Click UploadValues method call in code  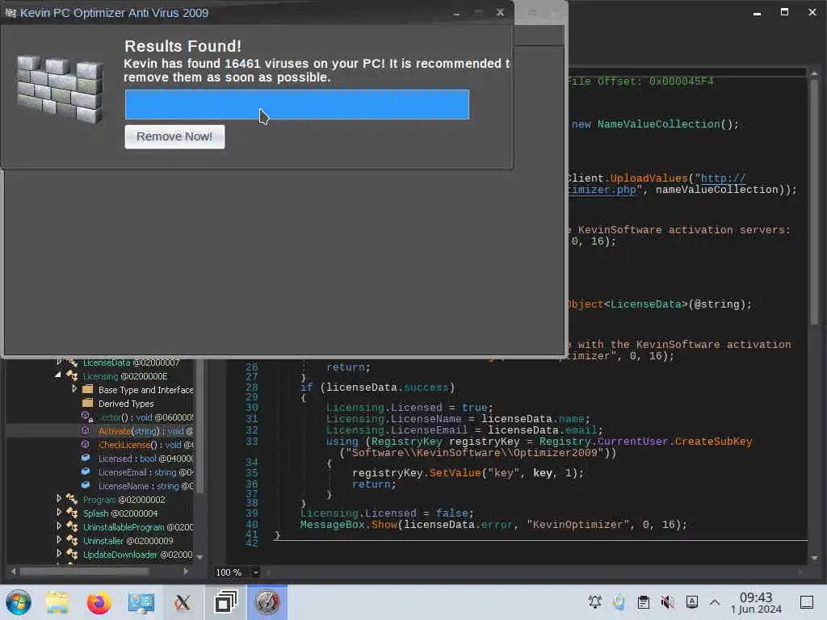(x=649, y=178)
